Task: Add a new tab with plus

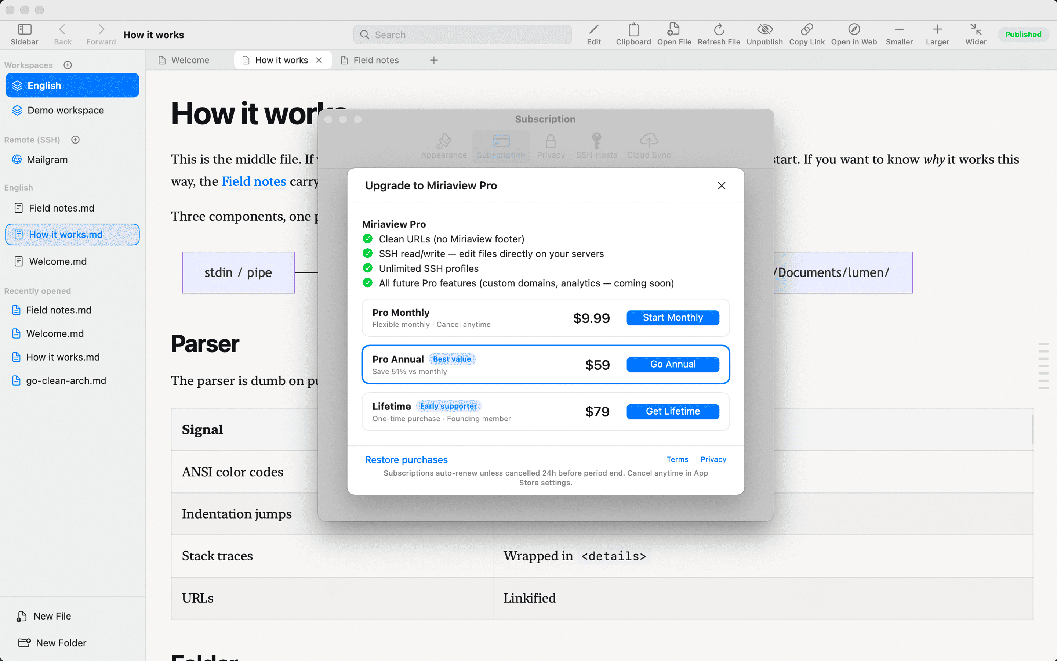Action: coord(434,60)
